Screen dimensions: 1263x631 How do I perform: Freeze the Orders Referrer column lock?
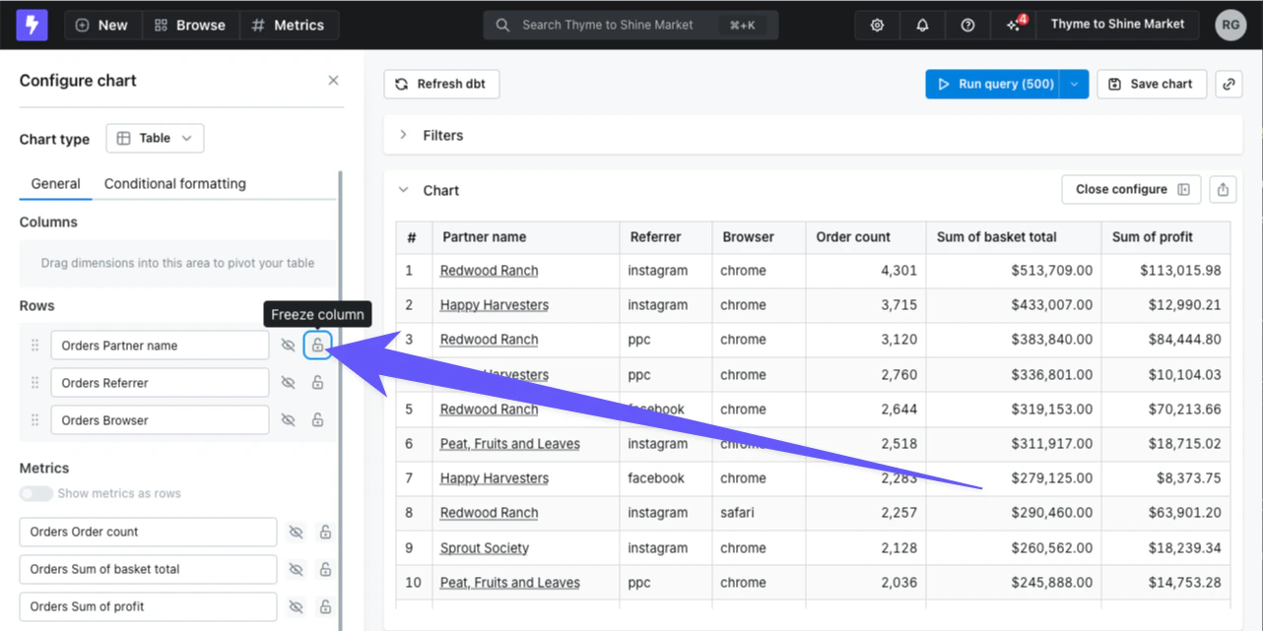pos(317,383)
